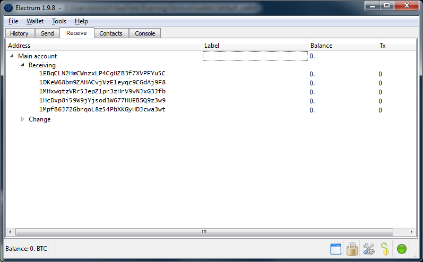Click the 'Balance: 0. BTC' status text
The width and height of the screenshot is (423, 262).
click(x=26, y=249)
